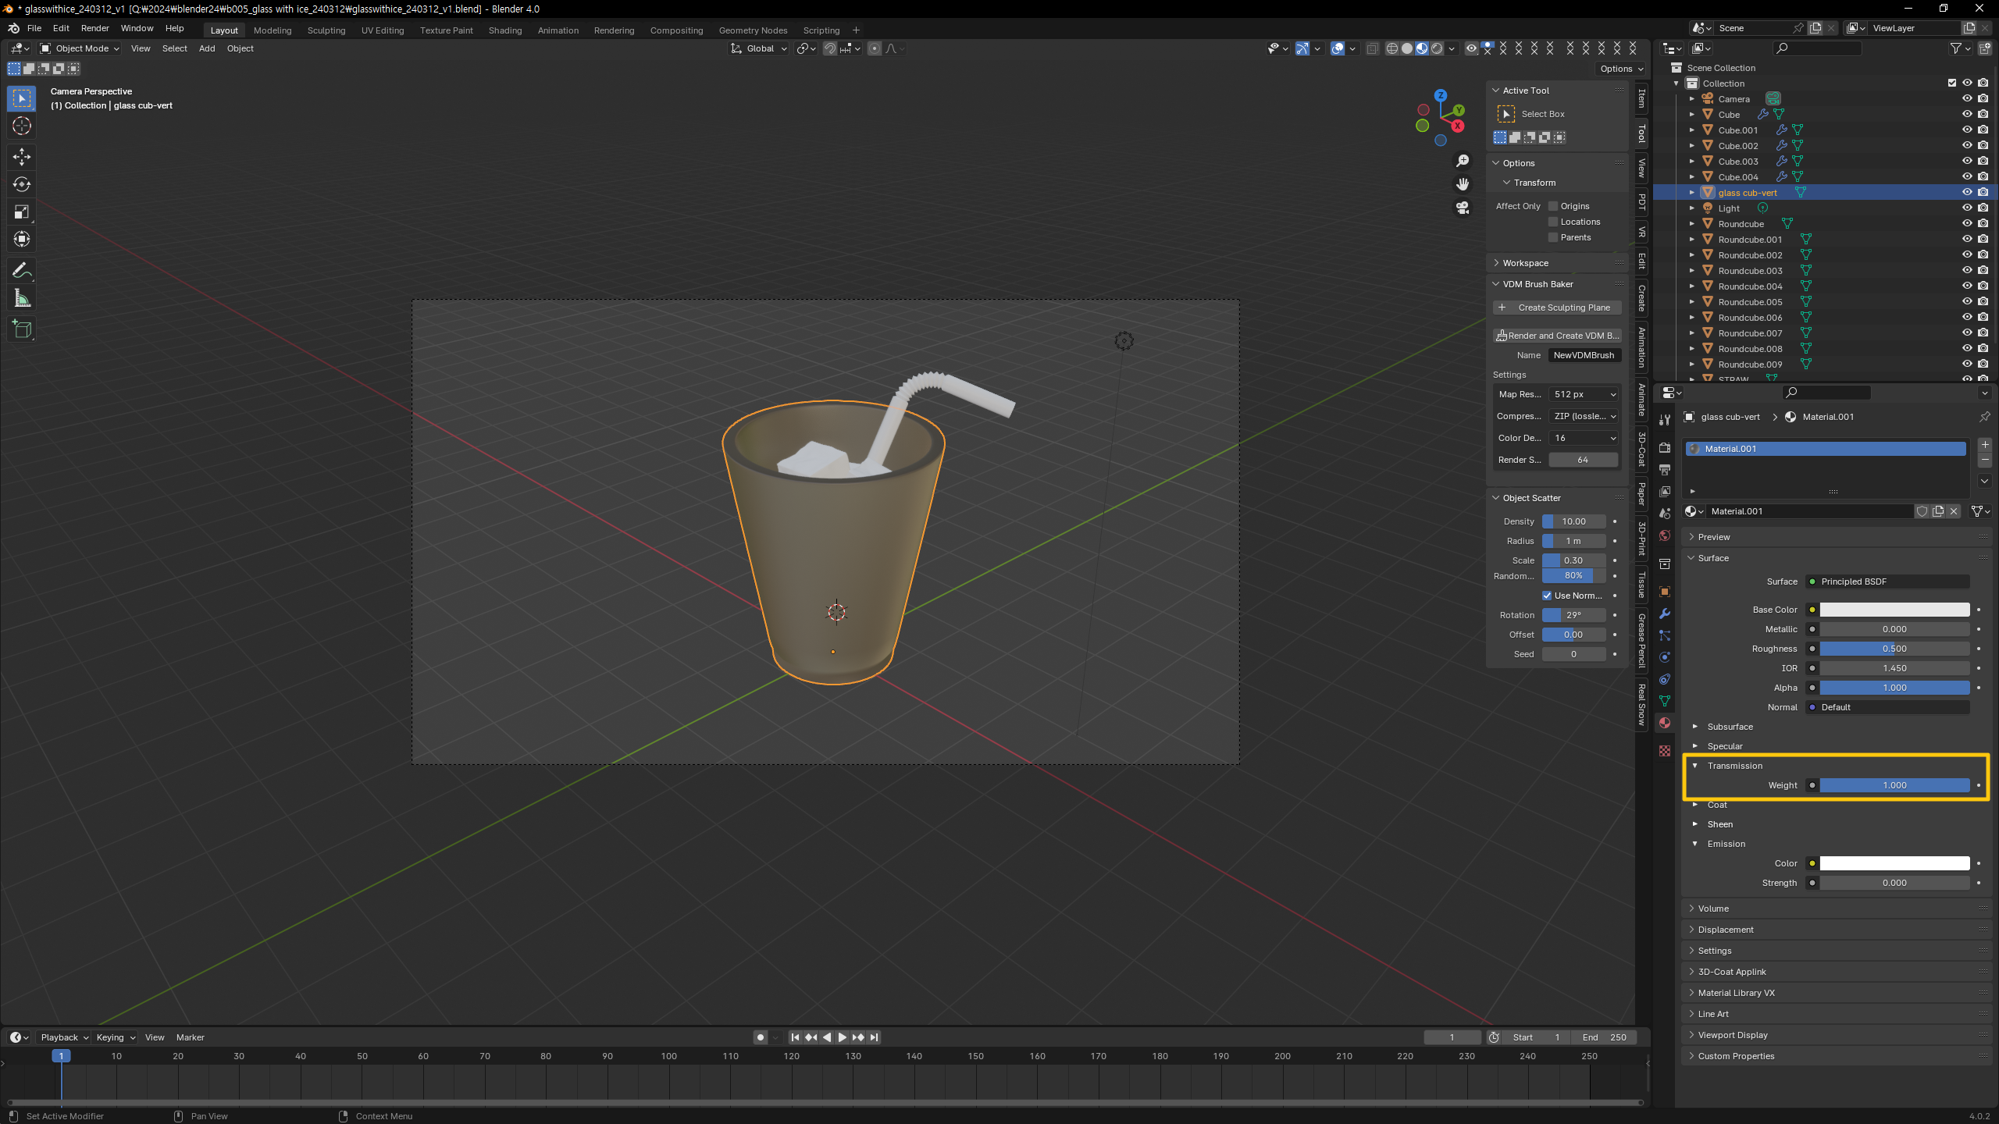Select the Move tool in toolbar

(21, 157)
